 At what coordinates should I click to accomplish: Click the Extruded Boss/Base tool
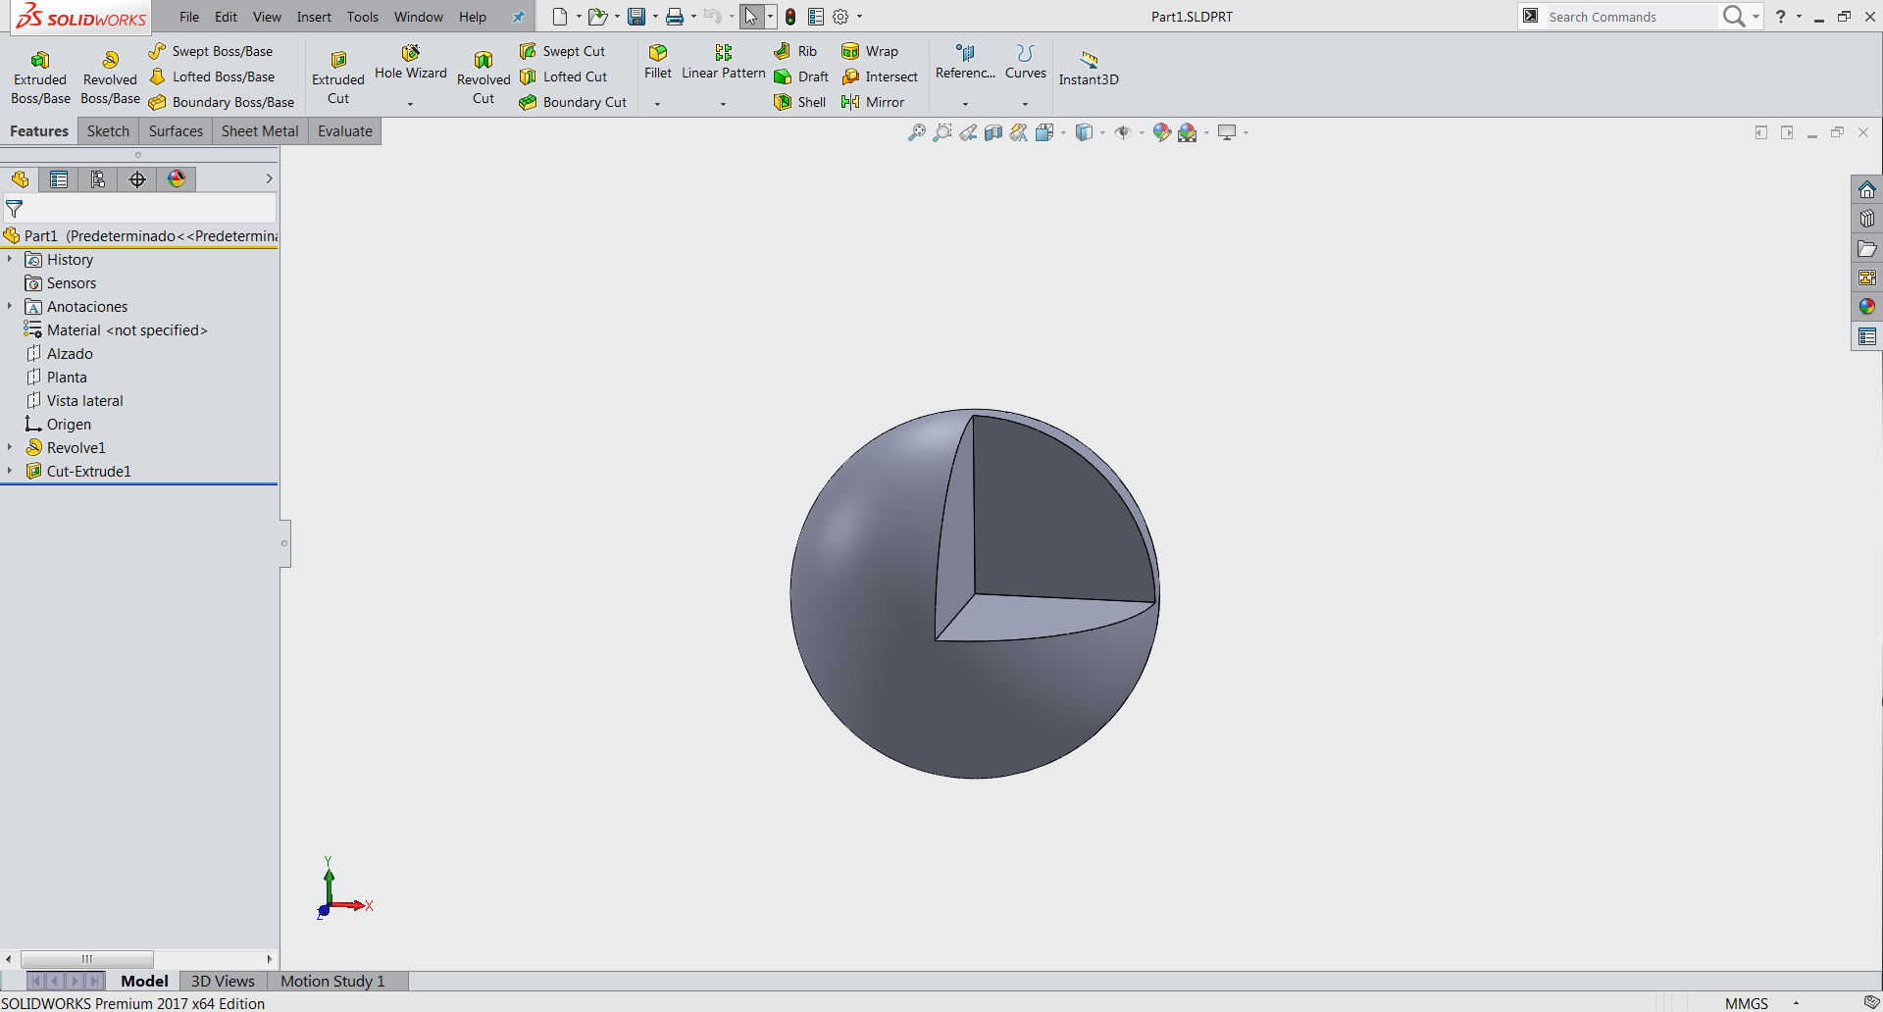[40, 76]
